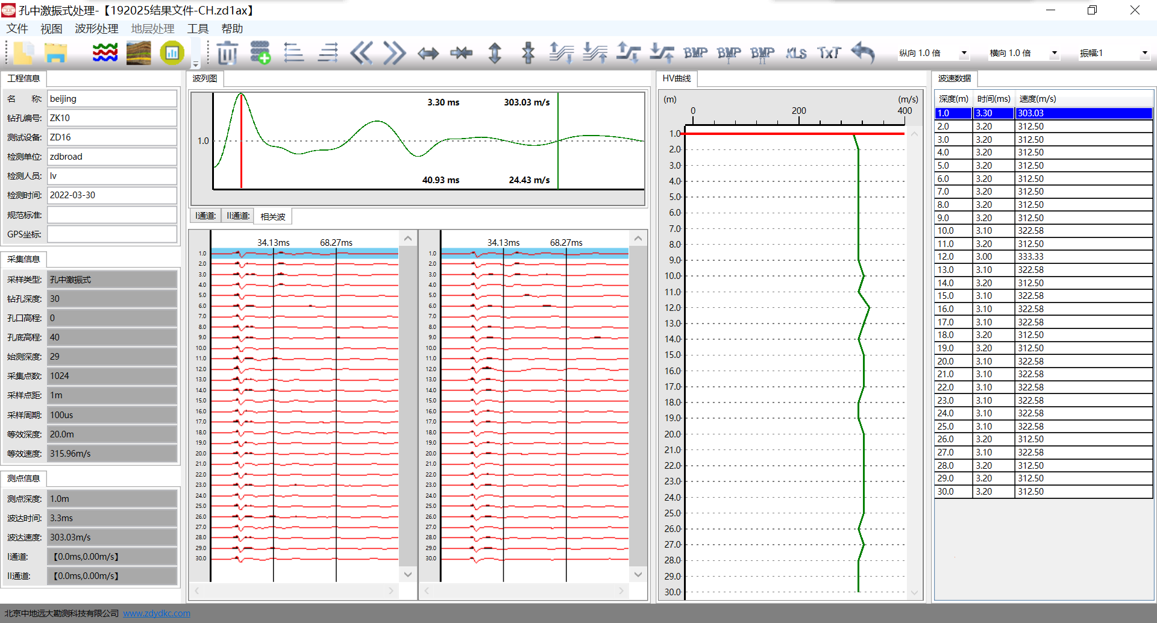Select the 12.0 depth row in velocity table
This screenshot has width=1157, height=623.
945,257
